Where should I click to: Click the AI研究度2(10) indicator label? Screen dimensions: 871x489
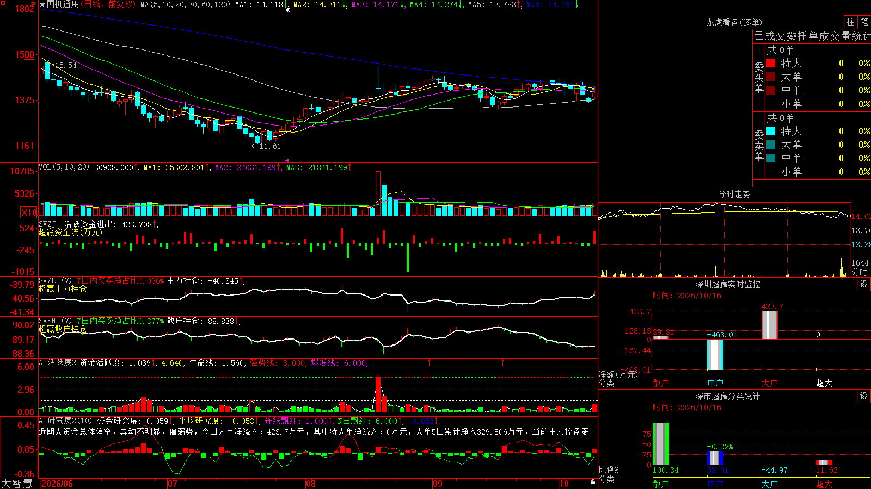[65, 421]
